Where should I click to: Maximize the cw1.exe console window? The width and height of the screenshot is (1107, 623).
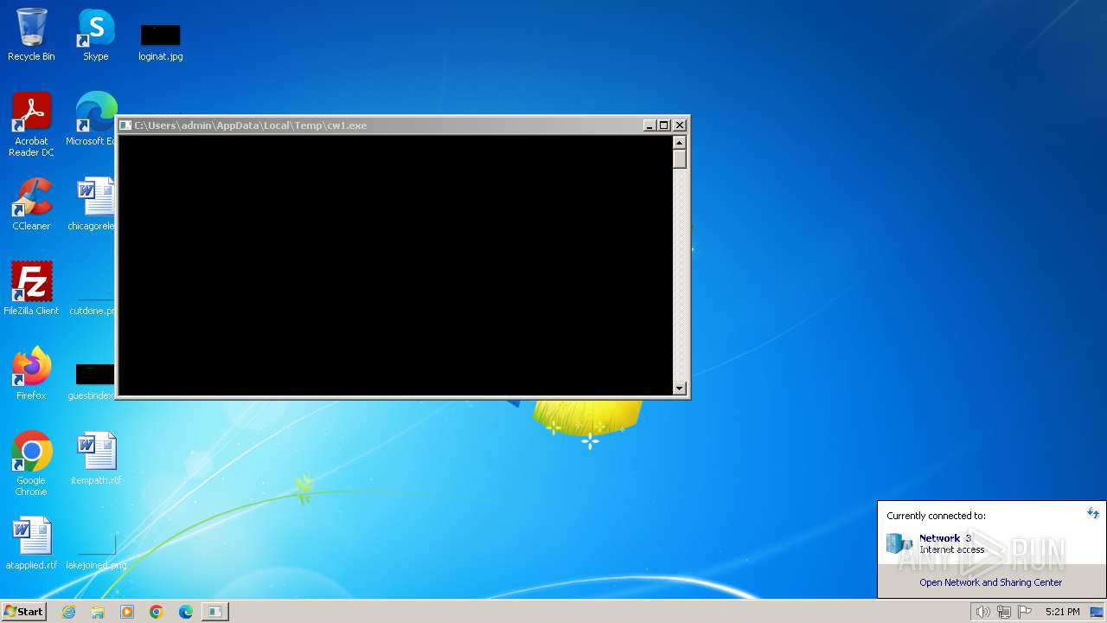664,125
